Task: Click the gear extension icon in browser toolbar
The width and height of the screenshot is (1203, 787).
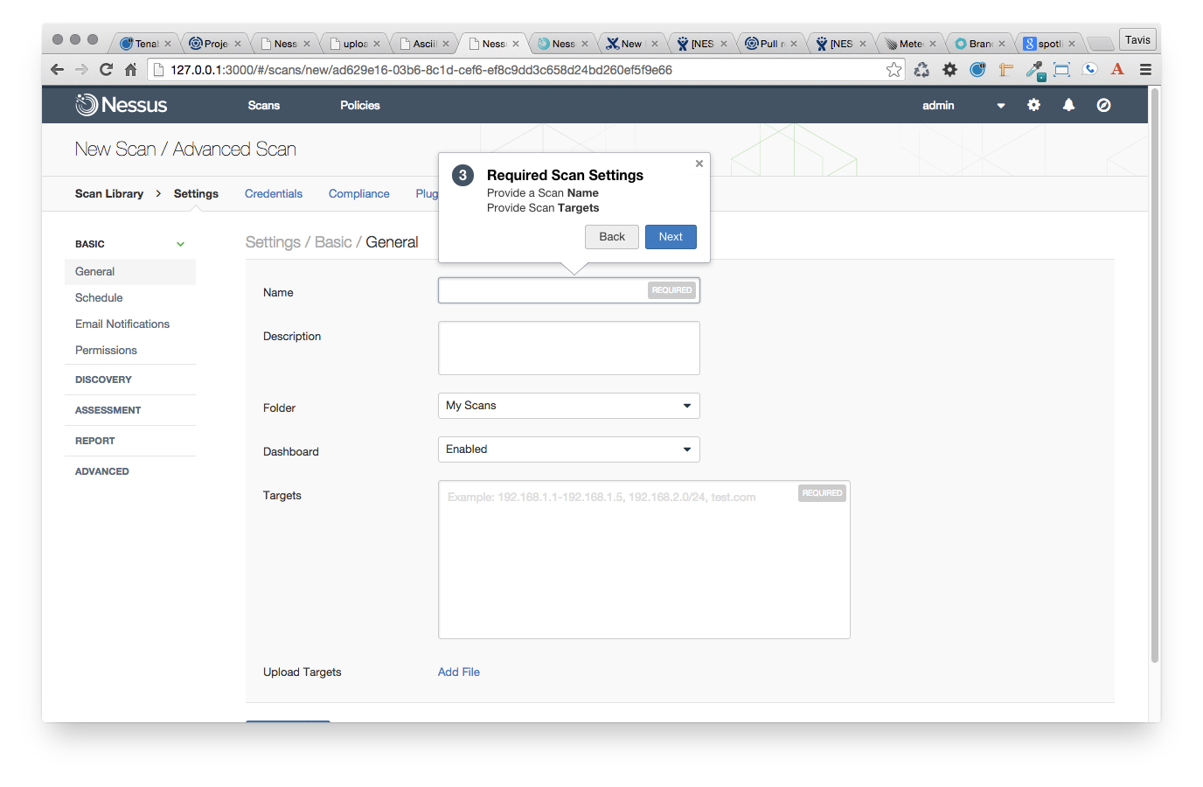Action: 949,70
